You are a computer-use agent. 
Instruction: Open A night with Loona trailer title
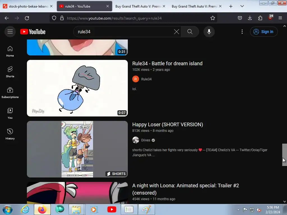[186, 189]
